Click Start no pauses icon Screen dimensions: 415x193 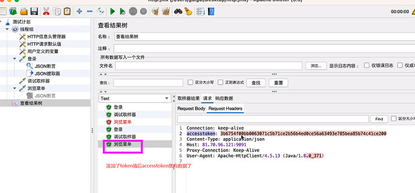click(x=122, y=11)
